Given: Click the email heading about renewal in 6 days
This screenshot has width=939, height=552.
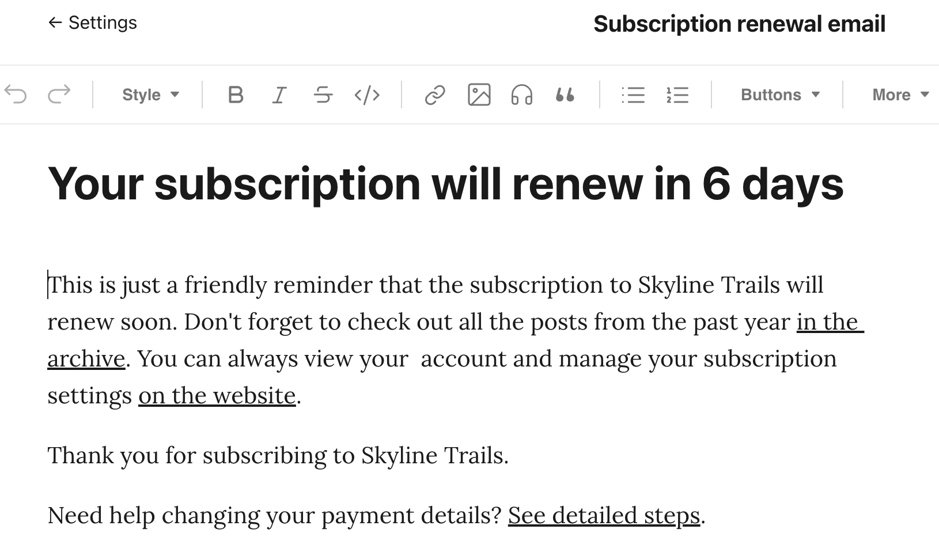Looking at the screenshot, I should (x=445, y=184).
